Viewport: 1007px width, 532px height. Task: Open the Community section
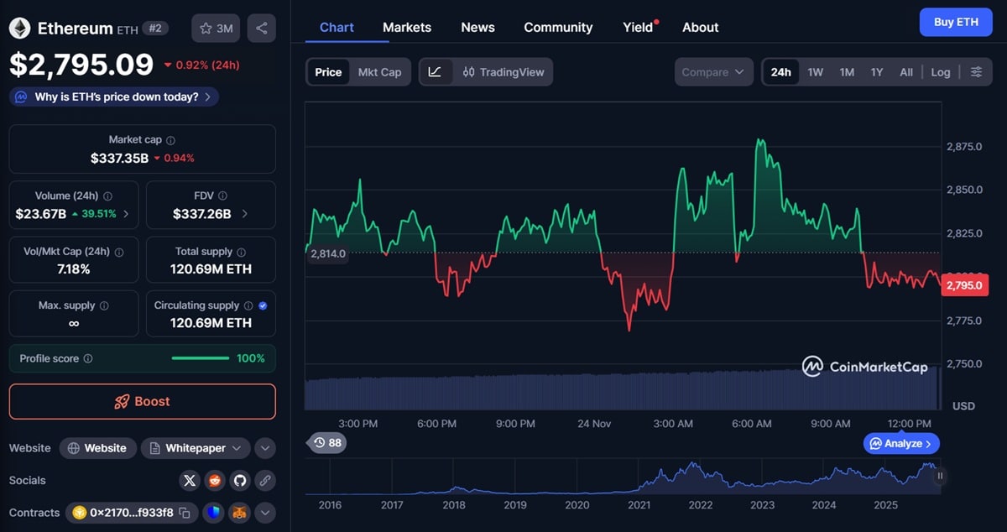tap(557, 27)
